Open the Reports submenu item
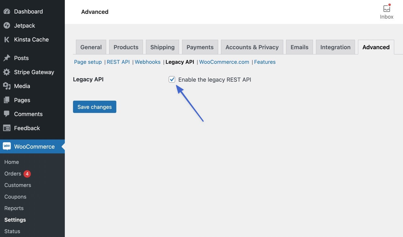This screenshot has height=237, width=403. 14,208
